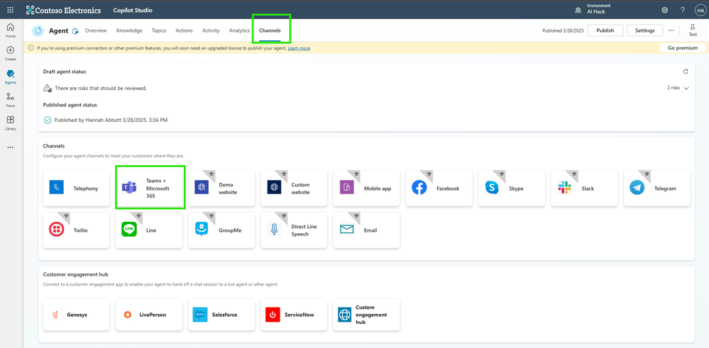Switch to the Knowledge tab
The height and width of the screenshot is (348, 709).
click(129, 30)
